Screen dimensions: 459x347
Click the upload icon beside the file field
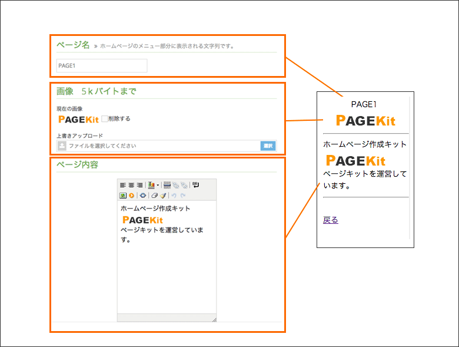click(62, 146)
